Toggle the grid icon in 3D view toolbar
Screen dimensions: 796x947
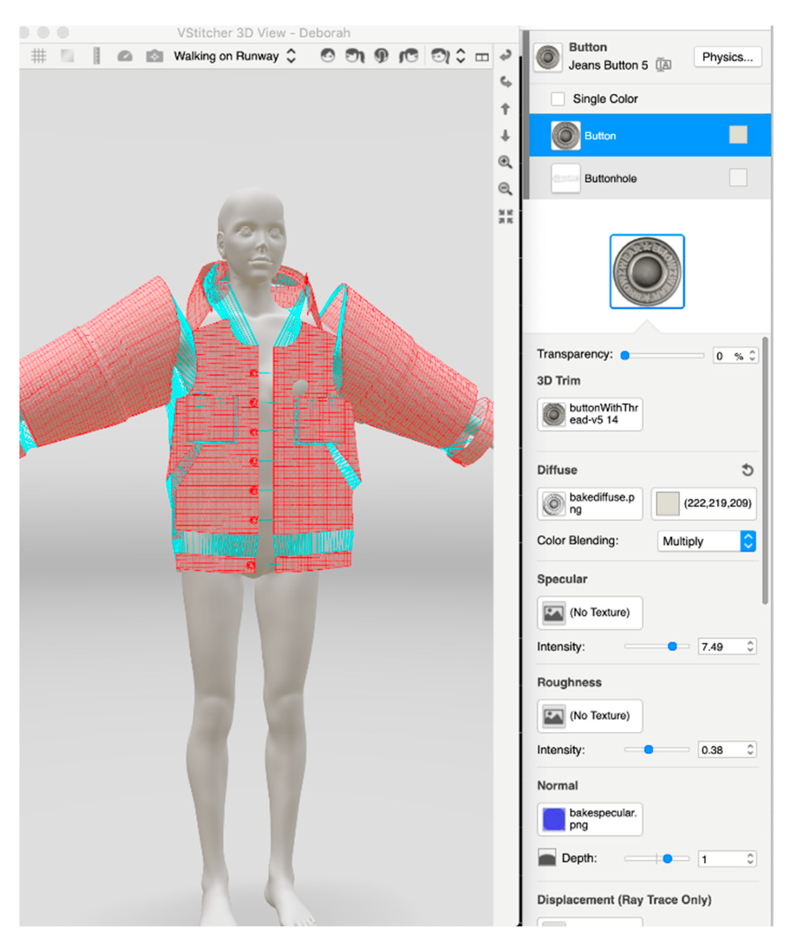39,56
